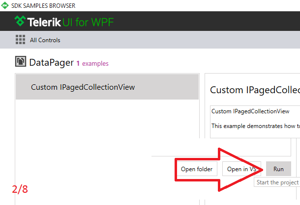Go to All Controls
300x205 pixels.
click(45, 40)
